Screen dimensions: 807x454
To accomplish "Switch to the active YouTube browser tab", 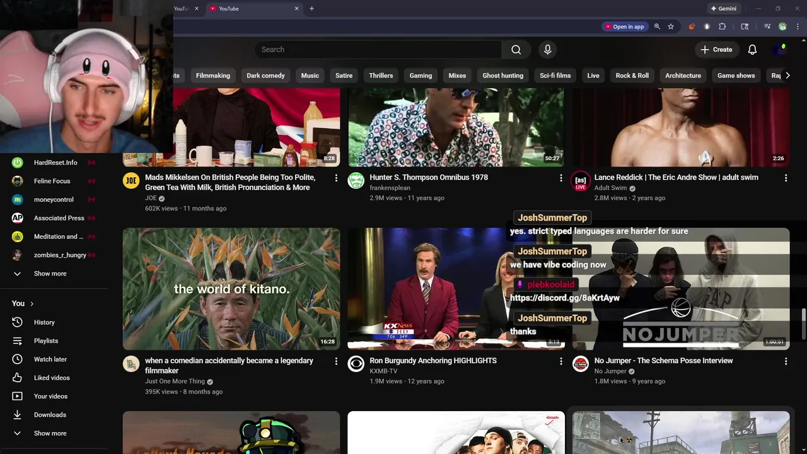I will point(255,9).
